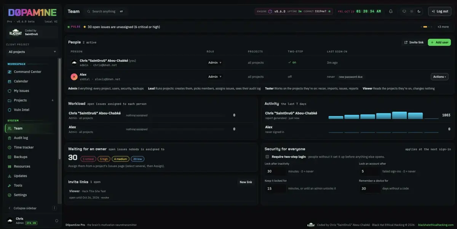
Task: Click the green Add user button
Action: tap(439, 43)
